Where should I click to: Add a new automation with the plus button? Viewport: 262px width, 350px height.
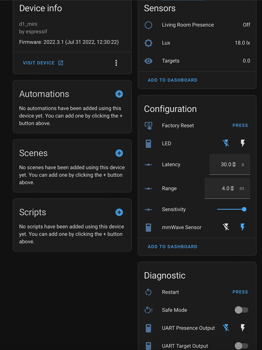point(119,94)
